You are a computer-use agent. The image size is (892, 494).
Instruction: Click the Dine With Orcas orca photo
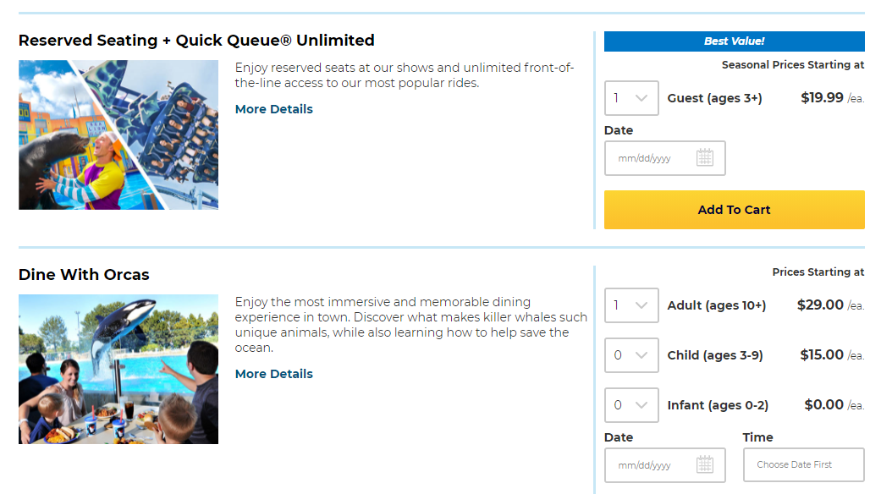click(x=118, y=370)
